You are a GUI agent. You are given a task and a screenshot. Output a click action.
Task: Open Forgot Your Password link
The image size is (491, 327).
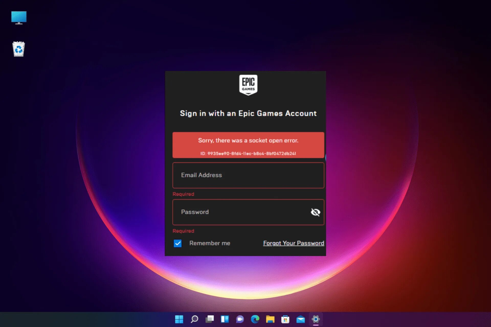click(294, 243)
